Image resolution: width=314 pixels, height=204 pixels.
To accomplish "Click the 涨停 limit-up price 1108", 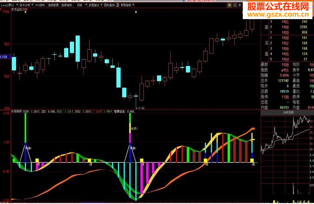I will click(x=285, y=97).
